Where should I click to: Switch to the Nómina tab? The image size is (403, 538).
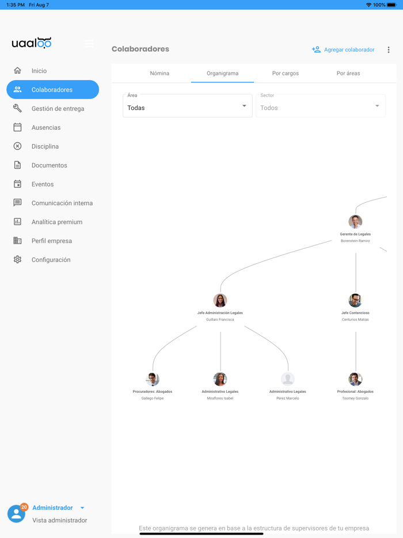coord(159,73)
